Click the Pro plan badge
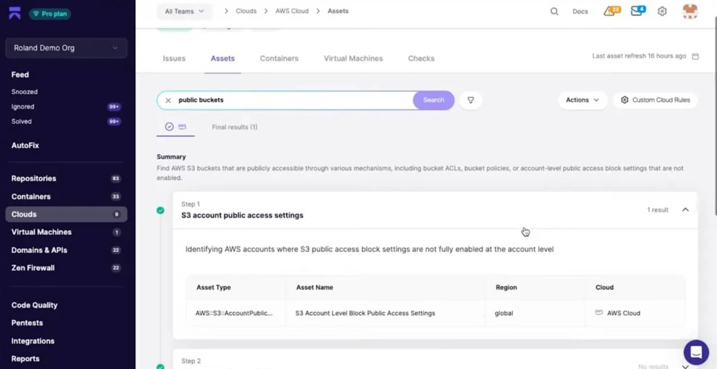 pos(50,14)
